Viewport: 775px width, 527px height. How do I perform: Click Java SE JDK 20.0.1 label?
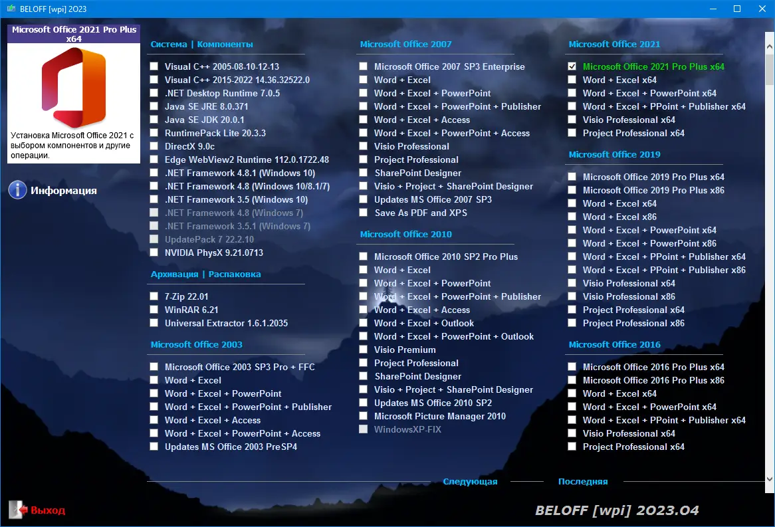point(205,120)
